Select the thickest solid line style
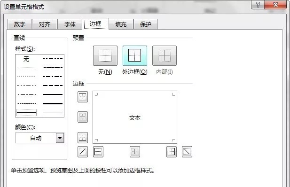This screenshot has width=290, height=187. tap(53, 103)
